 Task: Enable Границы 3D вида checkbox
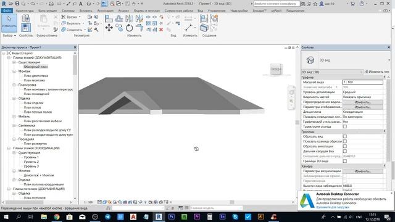(345, 161)
